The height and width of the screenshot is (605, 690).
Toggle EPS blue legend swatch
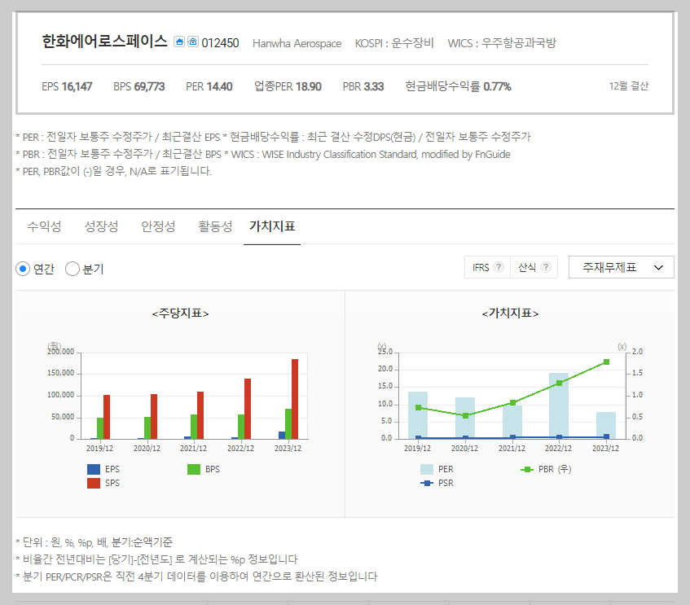pos(94,469)
